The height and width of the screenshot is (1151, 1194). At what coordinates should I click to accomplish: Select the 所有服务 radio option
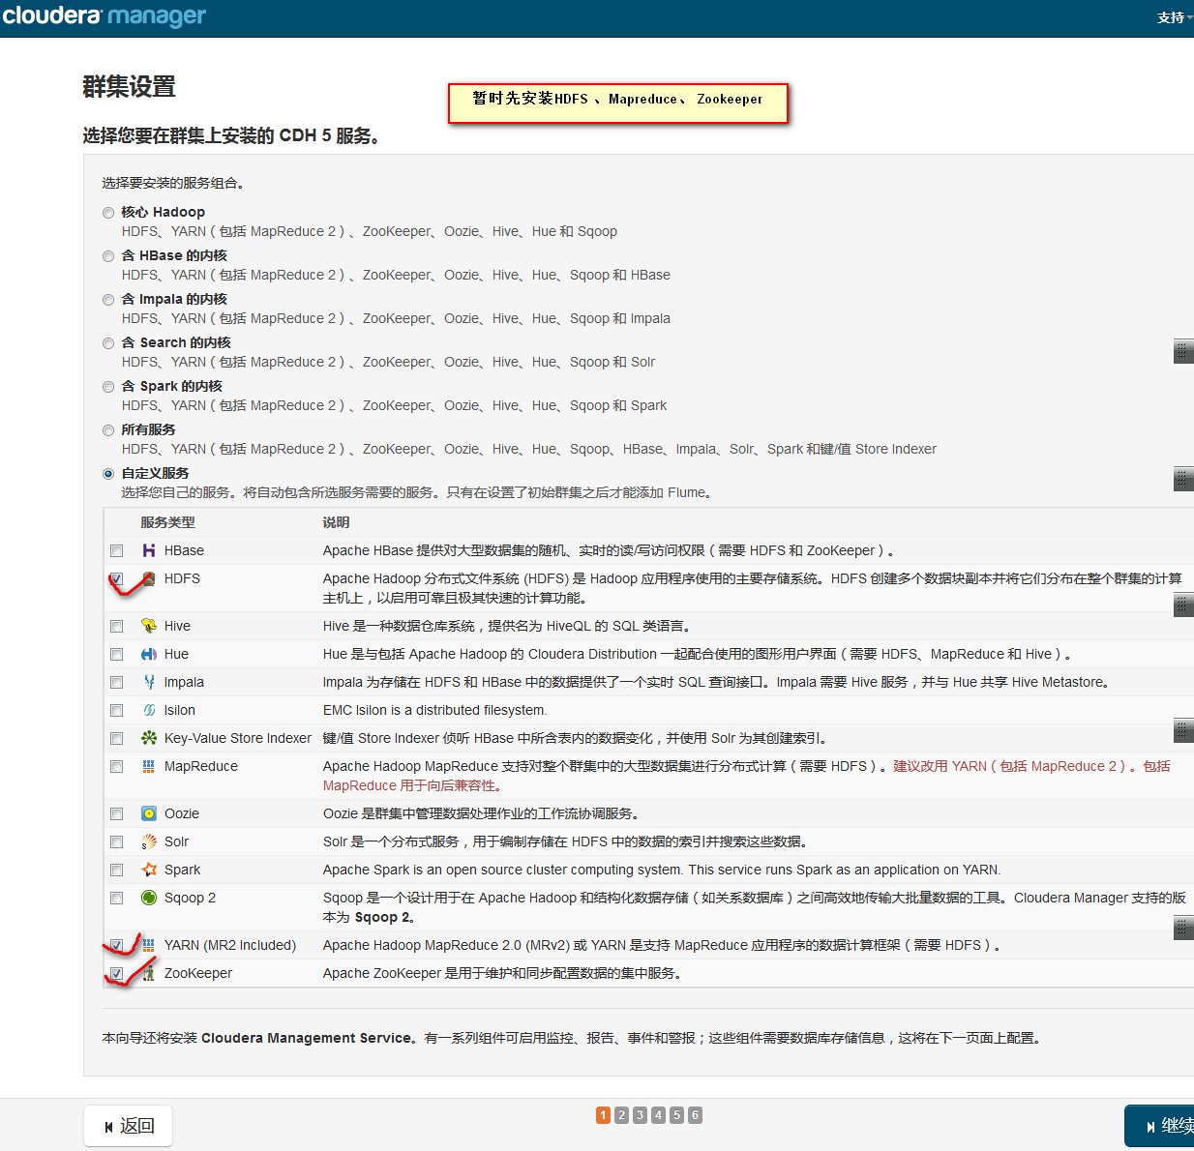point(108,430)
